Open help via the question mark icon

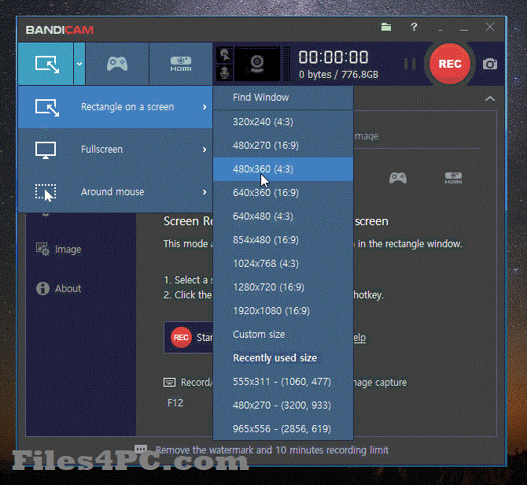pos(414,27)
